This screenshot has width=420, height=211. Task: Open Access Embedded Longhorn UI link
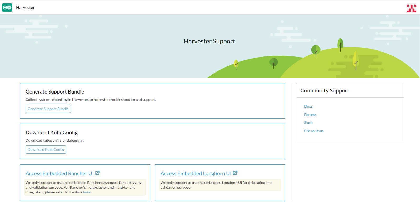[x=196, y=173]
